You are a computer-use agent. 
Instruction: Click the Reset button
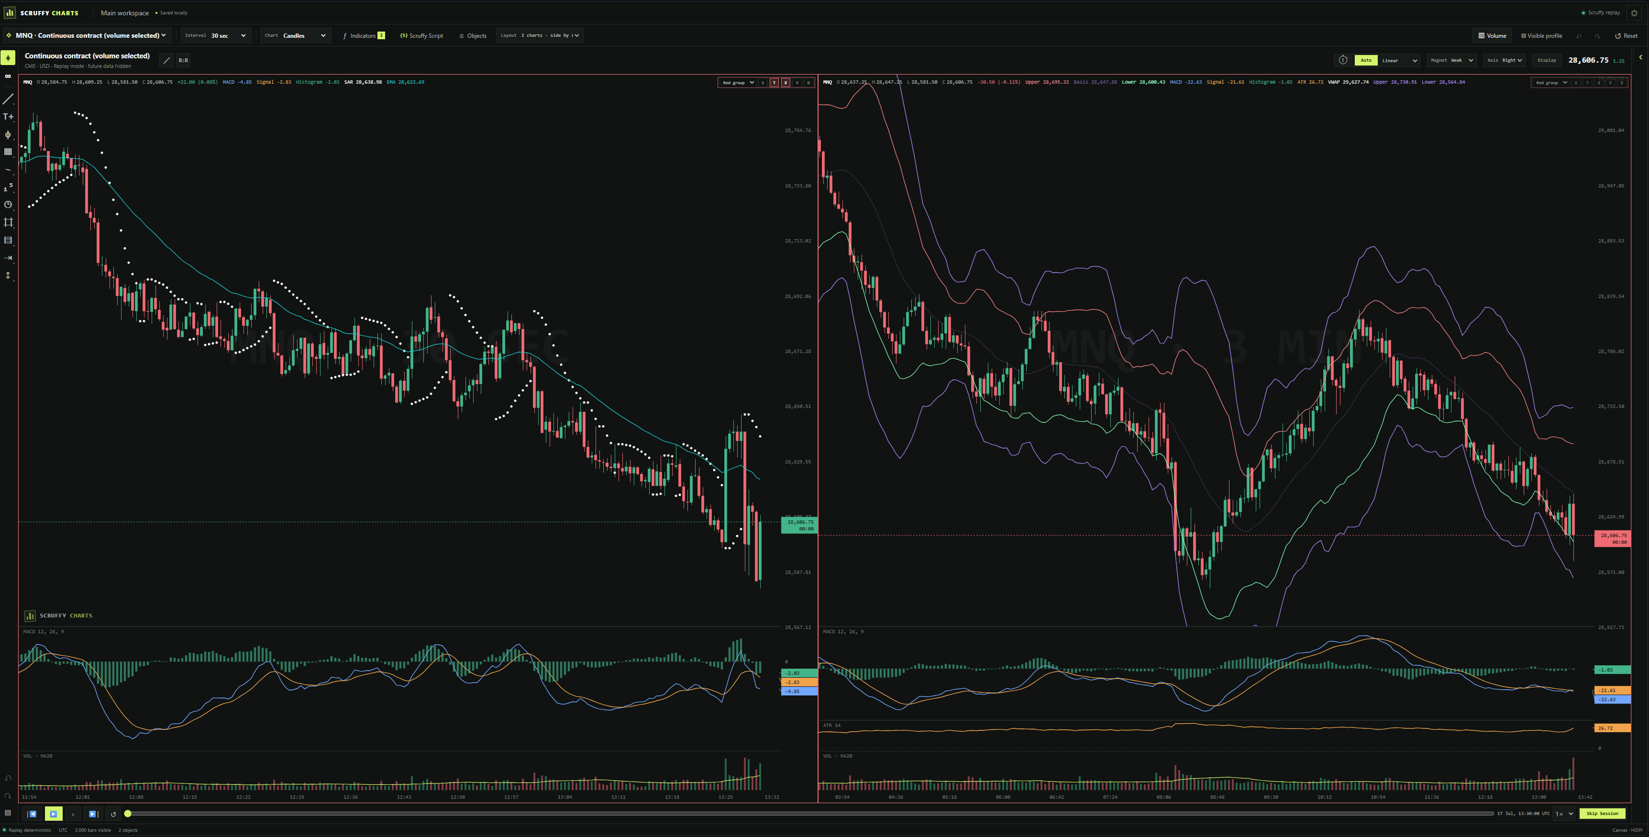[1627, 36]
